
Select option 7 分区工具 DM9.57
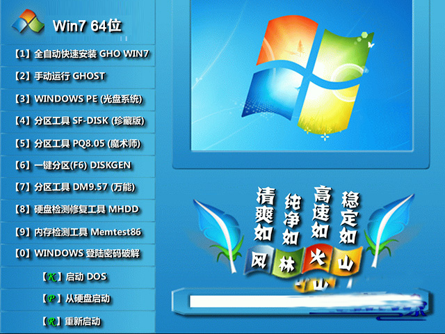(x=78, y=189)
